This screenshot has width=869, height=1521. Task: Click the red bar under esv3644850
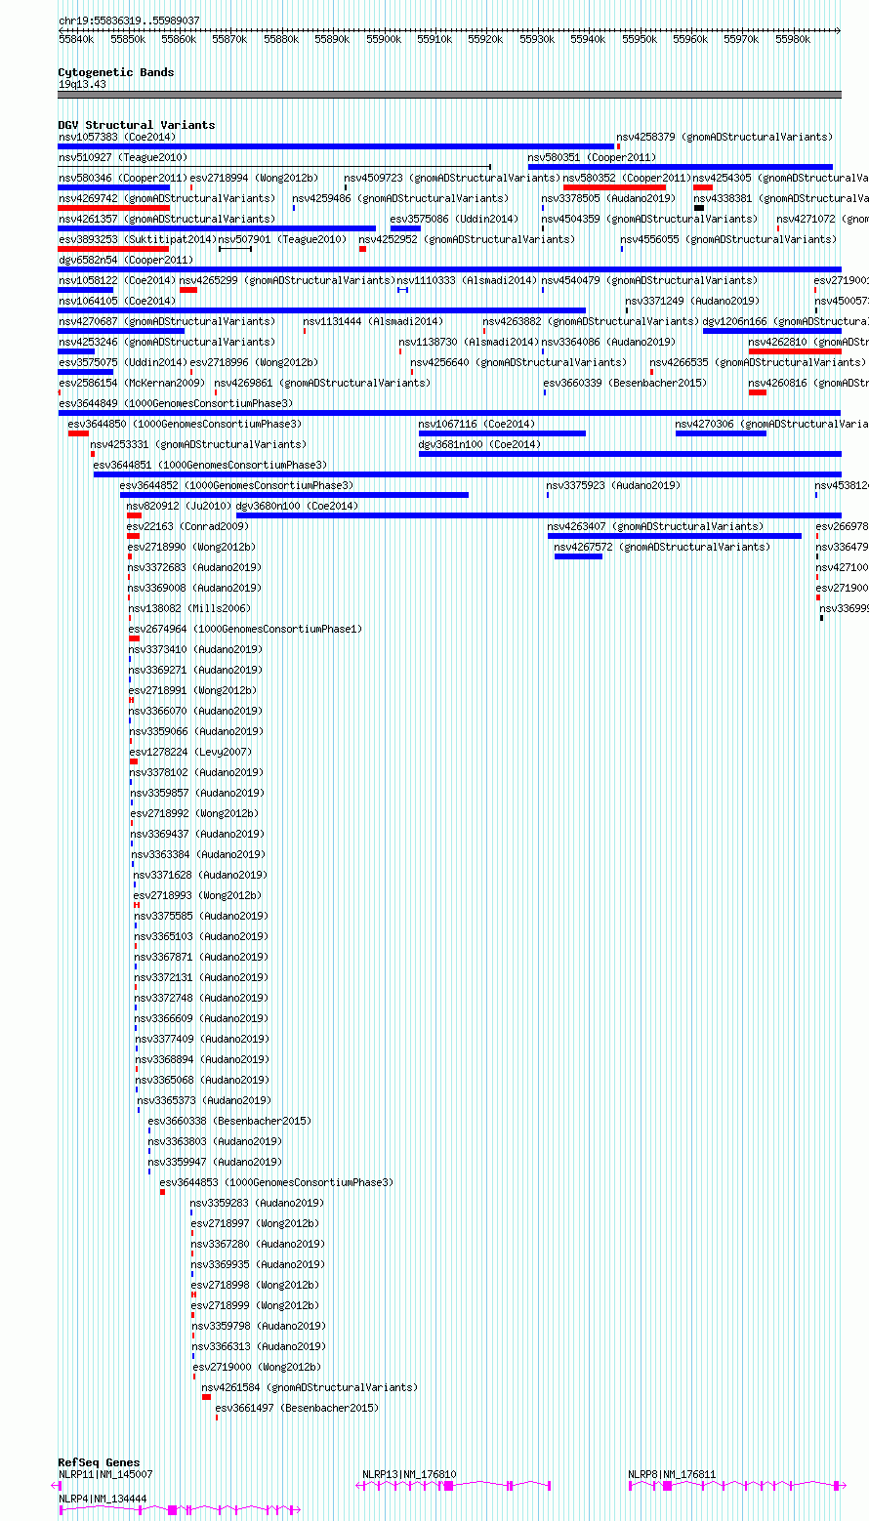coord(78,433)
